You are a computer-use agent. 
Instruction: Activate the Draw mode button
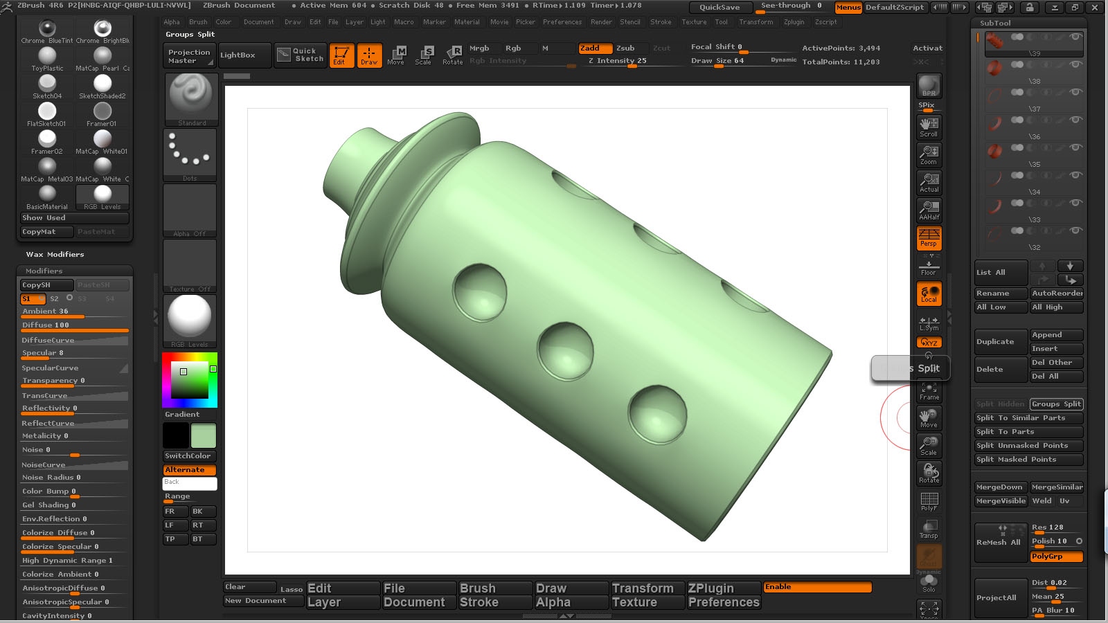click(x=369, y=55)
